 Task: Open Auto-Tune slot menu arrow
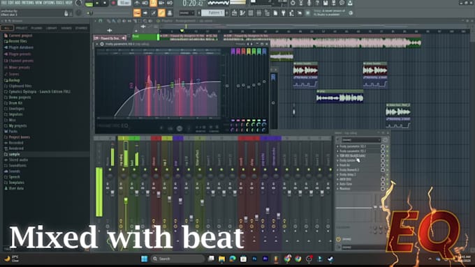(338, 184)
